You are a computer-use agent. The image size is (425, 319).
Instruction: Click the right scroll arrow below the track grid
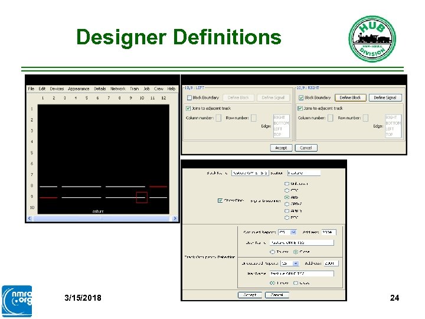175,218
